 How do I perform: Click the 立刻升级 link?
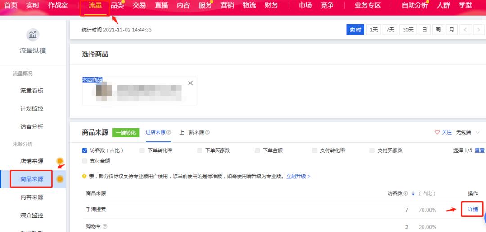298,176
